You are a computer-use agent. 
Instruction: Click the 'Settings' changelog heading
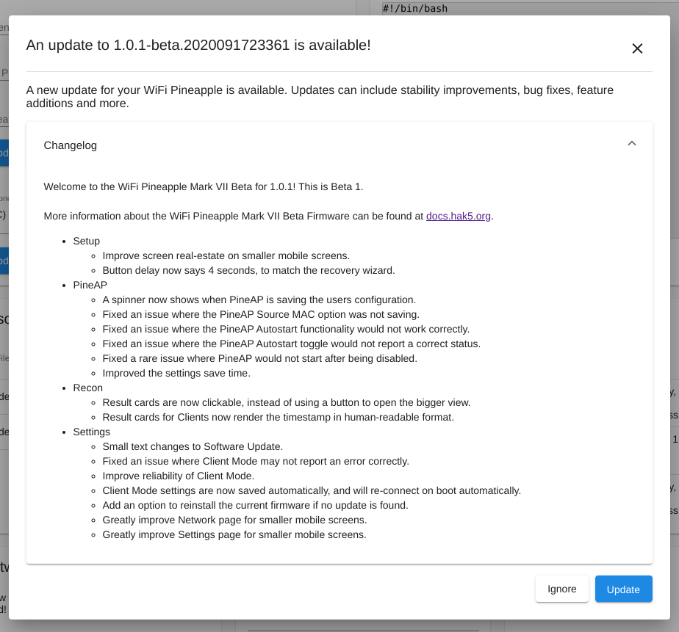coord(91,432)
